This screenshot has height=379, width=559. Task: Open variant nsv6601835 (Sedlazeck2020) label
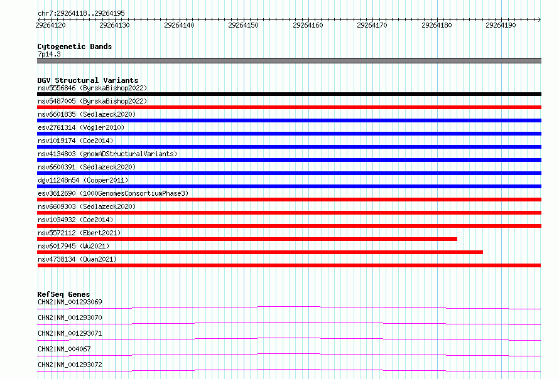click(x=87, y=114)
